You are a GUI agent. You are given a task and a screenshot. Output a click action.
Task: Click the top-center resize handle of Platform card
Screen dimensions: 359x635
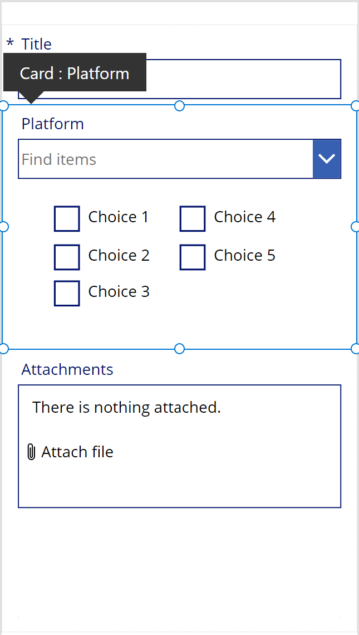[179, 106]
